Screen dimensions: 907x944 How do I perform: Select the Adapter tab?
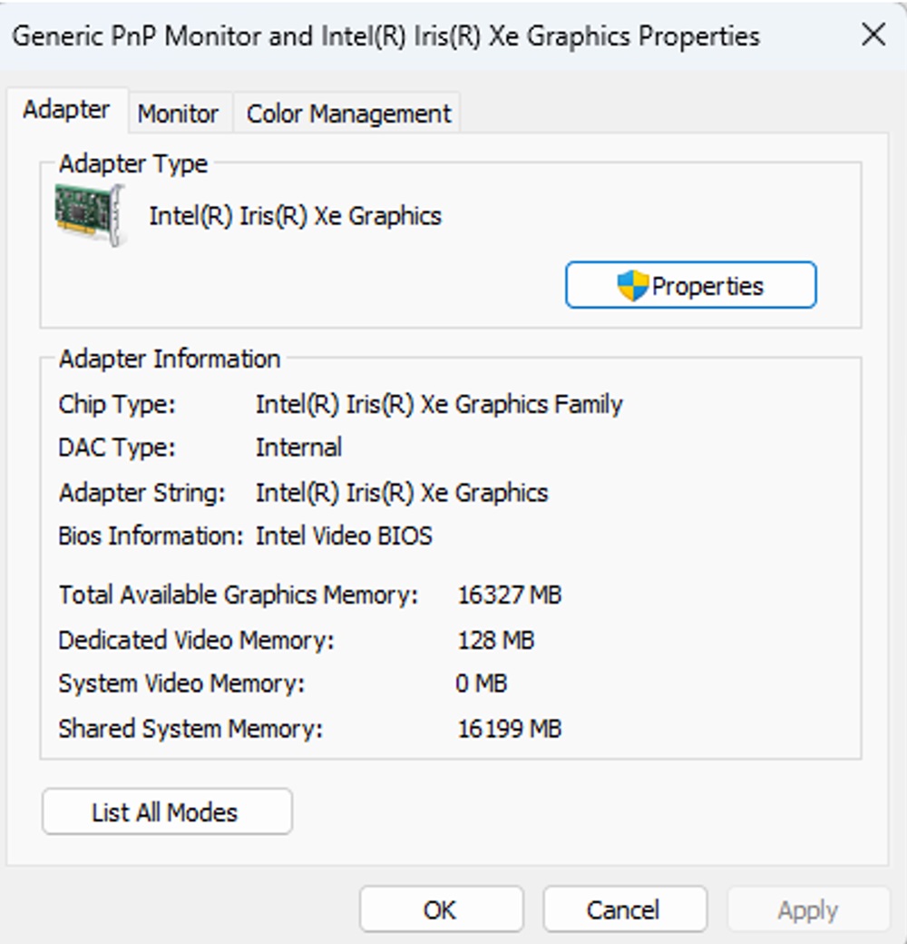point(68,109)
